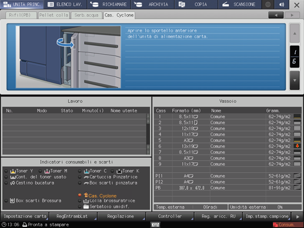Click the Serbatoio umidif. icon
304x228 pixels.
point(86,206)
